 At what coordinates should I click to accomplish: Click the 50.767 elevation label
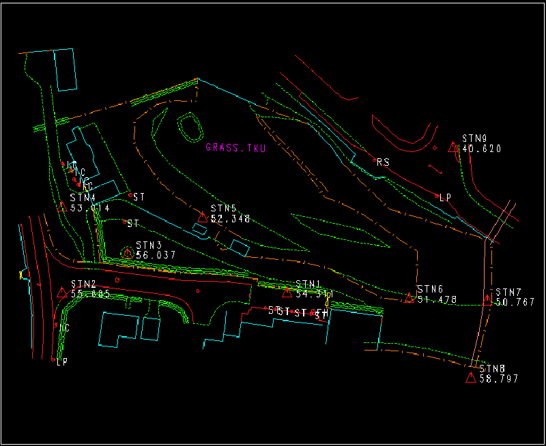coord(515,302)
